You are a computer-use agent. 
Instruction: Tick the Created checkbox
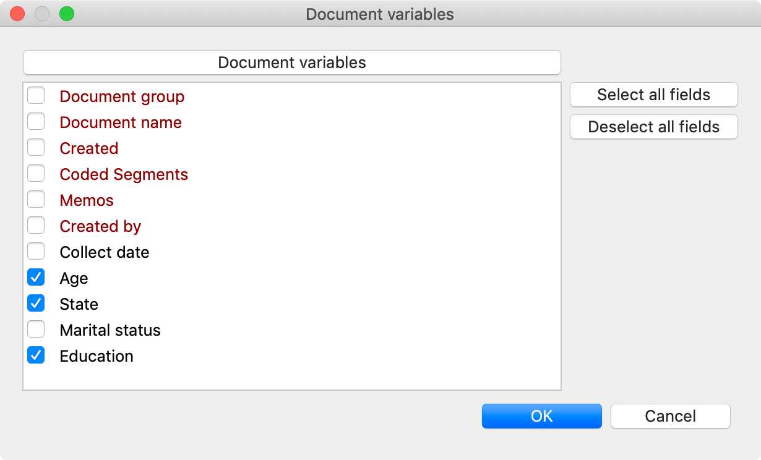coord(36,148)
